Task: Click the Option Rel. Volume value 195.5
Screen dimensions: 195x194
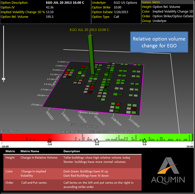Action: 50,17
